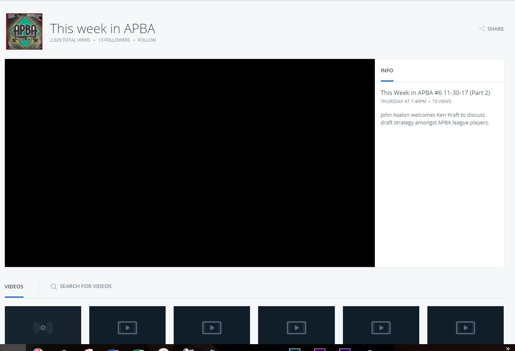The image size is (515, 351).
Task: Follow the channel with the FOLLOW button
Action: 147,40
